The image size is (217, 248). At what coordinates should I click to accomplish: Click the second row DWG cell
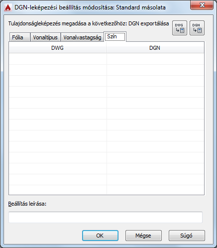[58, 70]
